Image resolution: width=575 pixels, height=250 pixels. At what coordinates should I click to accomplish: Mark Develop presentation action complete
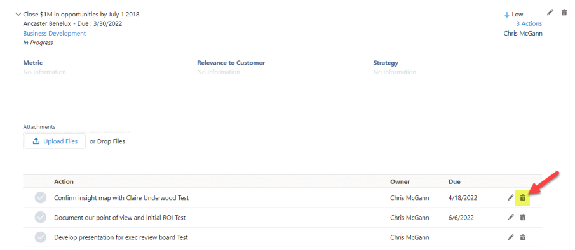40,237
